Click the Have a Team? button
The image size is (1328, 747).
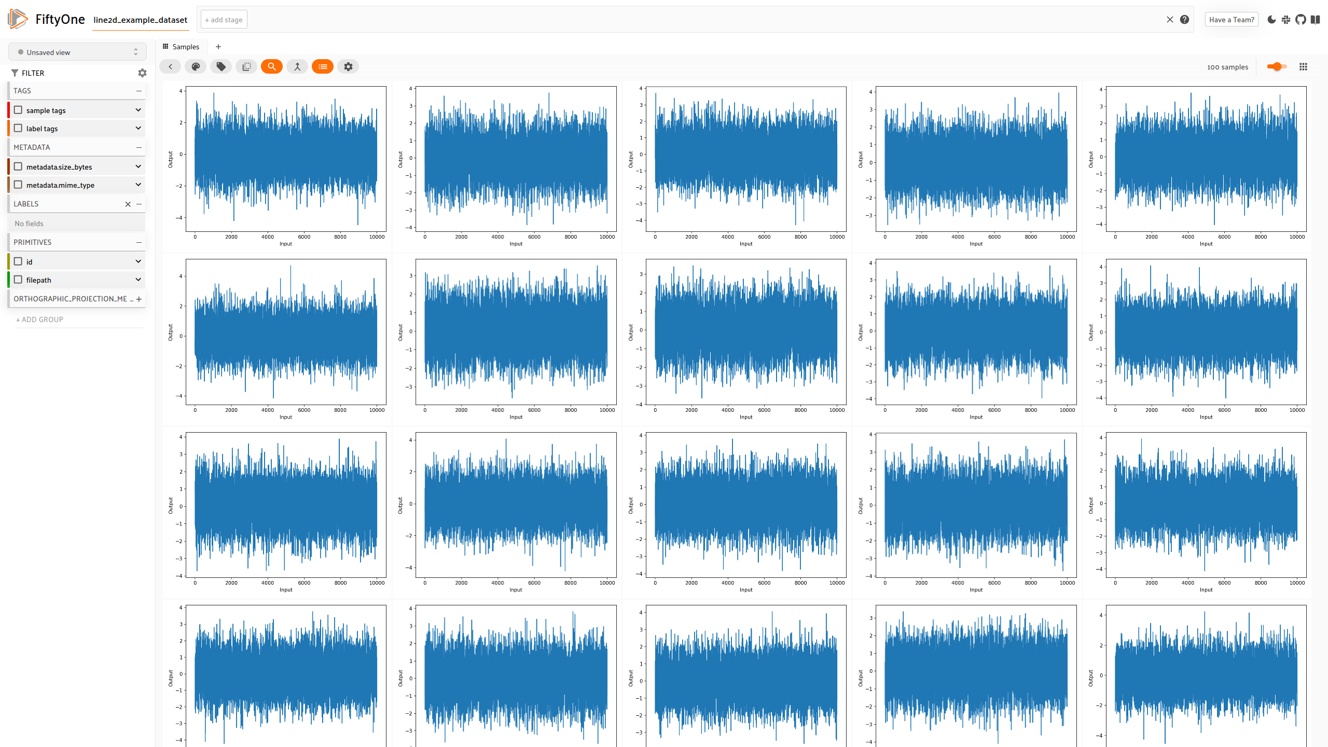pos(1231,20)
